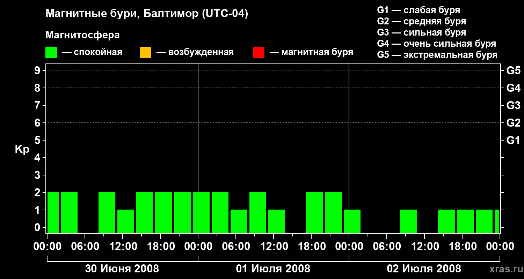This screenshot has width=524, height=279.
Task: Click the last '00:00' label at chart end
Action: tap(500, 247)
